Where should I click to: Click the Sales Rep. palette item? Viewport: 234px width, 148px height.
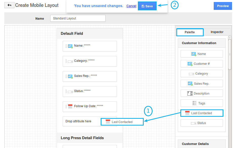[x=202, y=83]
